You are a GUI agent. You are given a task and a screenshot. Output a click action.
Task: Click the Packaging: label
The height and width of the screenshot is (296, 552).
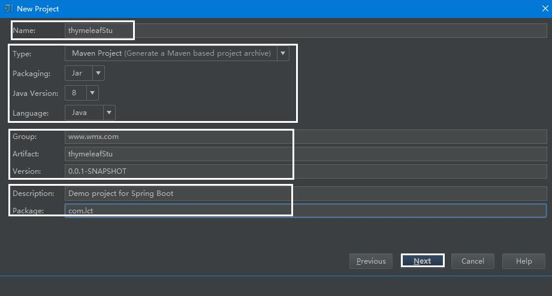(32, 74)
